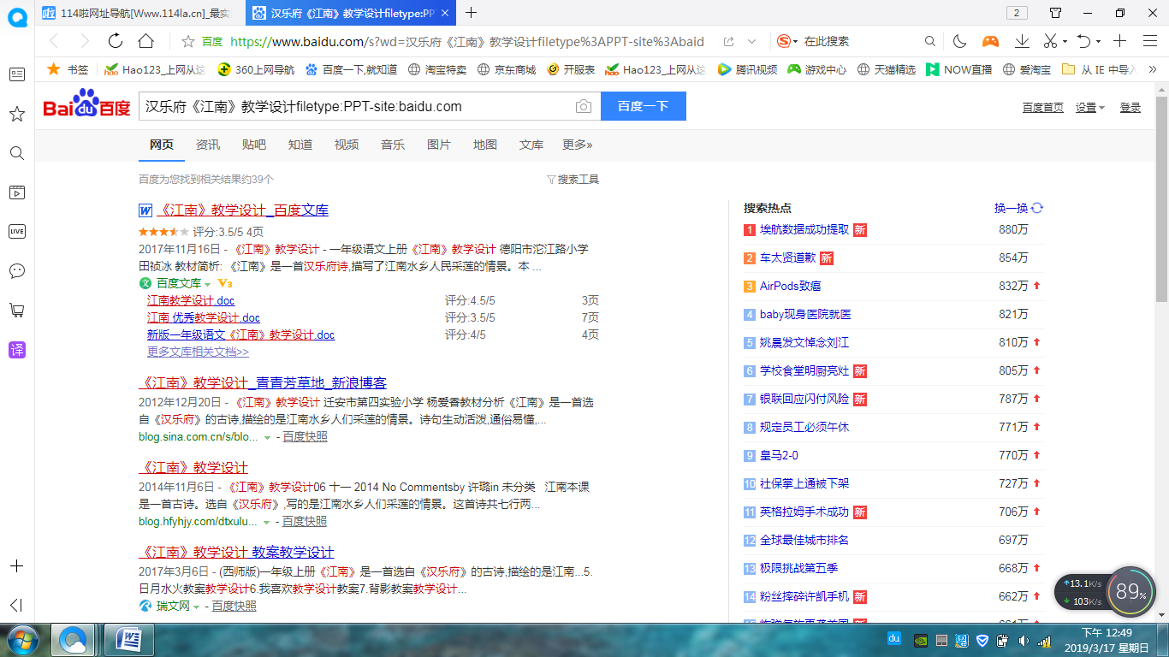Open the 更多» menu

click(x=578, y=145)
